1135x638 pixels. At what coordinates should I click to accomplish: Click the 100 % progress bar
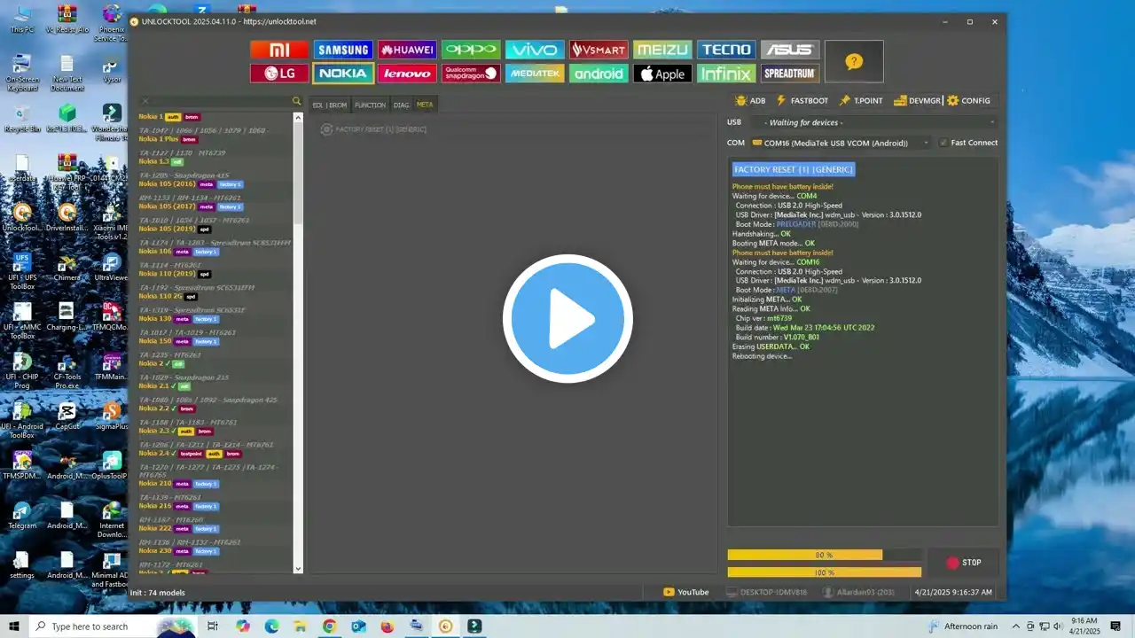[x=824, y=572]
